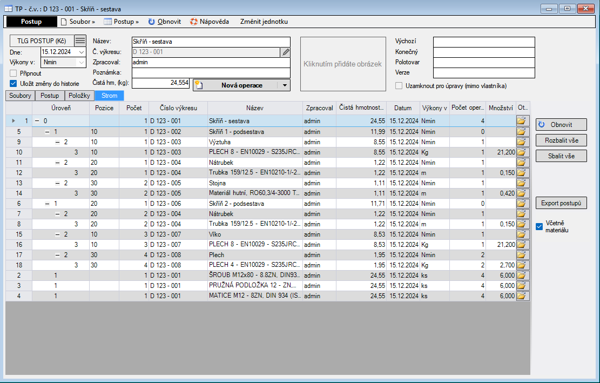
Task: Sort by Čistá hmotnost column header
Action: (x=361, y=108)
